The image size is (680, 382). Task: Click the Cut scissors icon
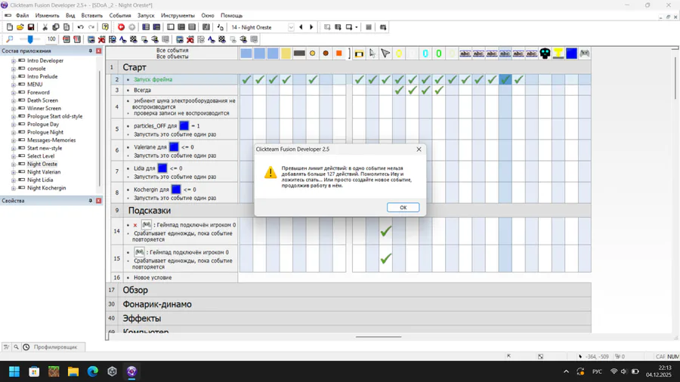click(45, 27)
